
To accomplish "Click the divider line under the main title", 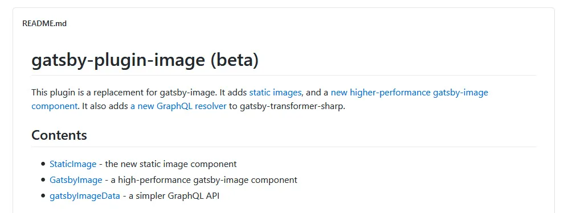I will 284,76.
